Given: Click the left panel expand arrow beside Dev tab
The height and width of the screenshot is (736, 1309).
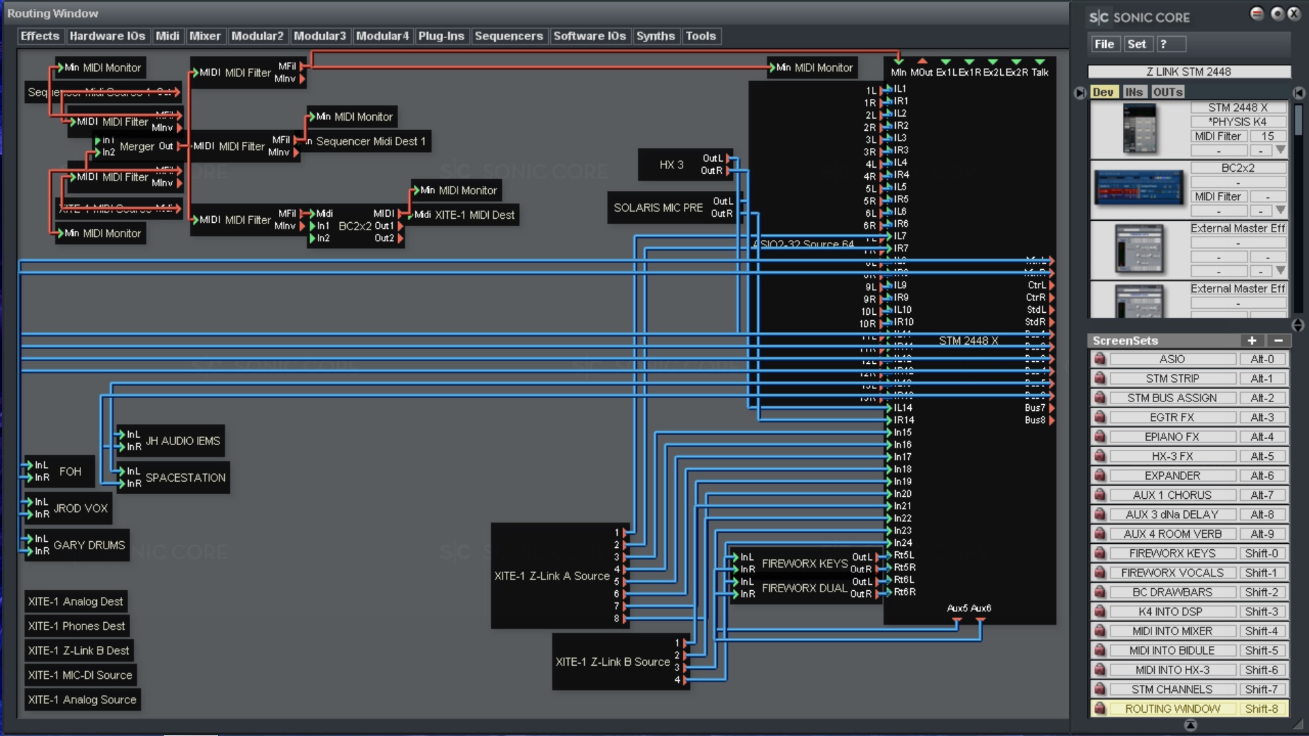Looking at the screenshot, I should click(1080, 93).
